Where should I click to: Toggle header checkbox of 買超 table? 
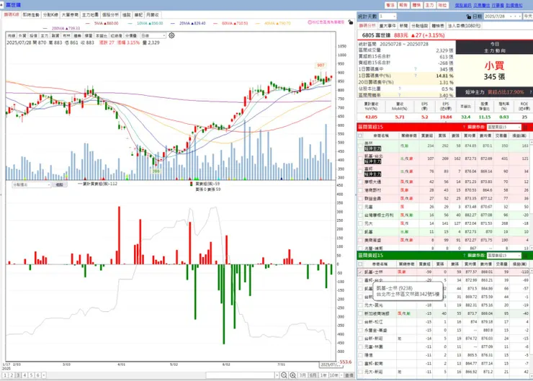360,135
